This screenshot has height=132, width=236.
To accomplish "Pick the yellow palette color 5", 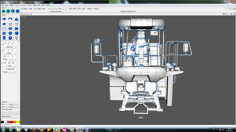I will pyautogui.click(x=18, y=122).
